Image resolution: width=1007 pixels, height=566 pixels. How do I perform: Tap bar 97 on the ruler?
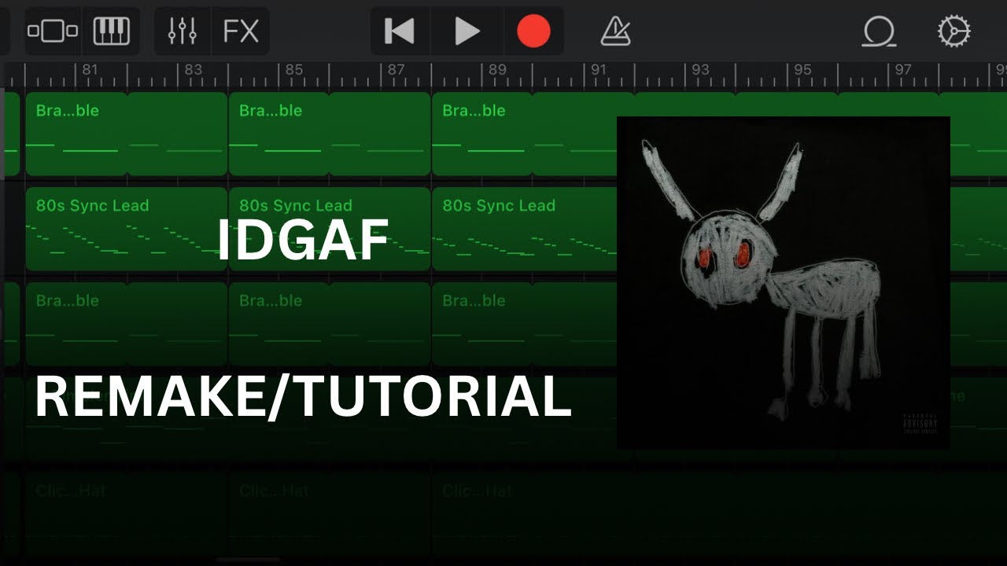[903, 70]
